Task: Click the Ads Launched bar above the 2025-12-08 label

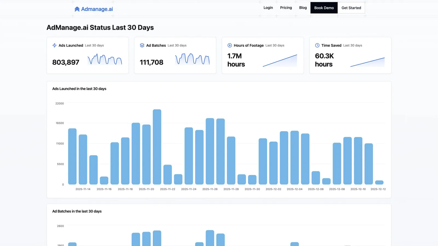Action: pos(337,163)
